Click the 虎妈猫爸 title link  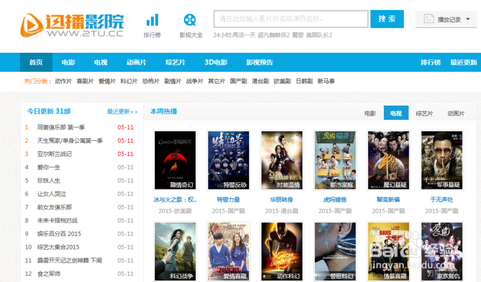coord(335,200)
